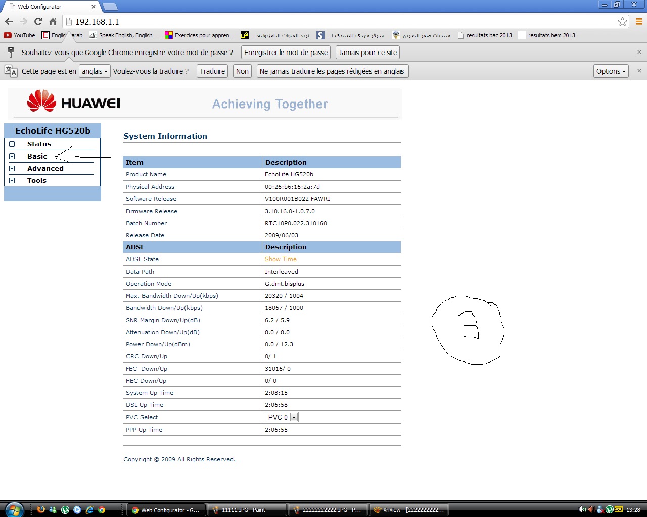Screen dimensions: 647x517
Task: Click software release V100R001B022 FAWRI
Action: coord(297,199)
